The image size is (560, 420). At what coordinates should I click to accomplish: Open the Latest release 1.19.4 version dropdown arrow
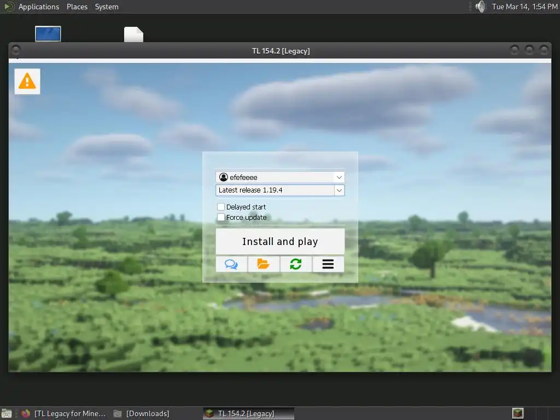click(x=339, y=190)
